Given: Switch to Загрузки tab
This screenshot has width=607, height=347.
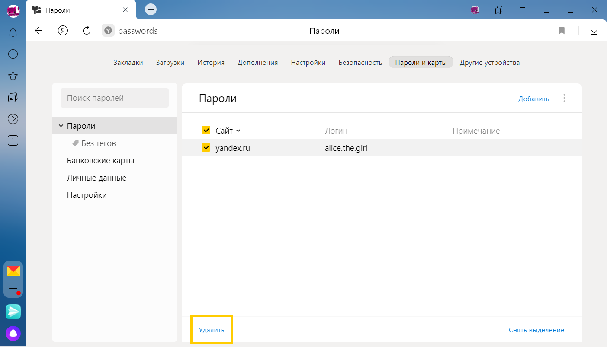Looking at the screenshot, I should click(170, 62).
